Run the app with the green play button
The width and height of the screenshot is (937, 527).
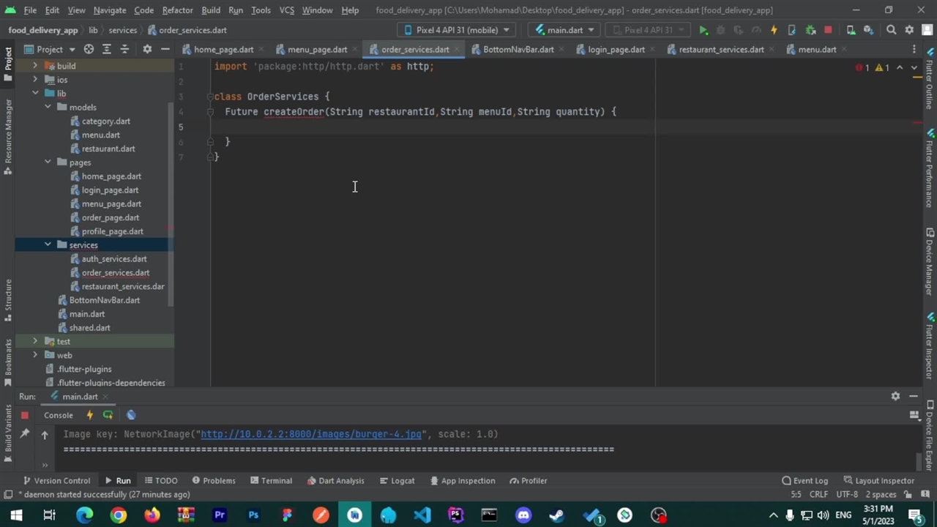(703, 30)
